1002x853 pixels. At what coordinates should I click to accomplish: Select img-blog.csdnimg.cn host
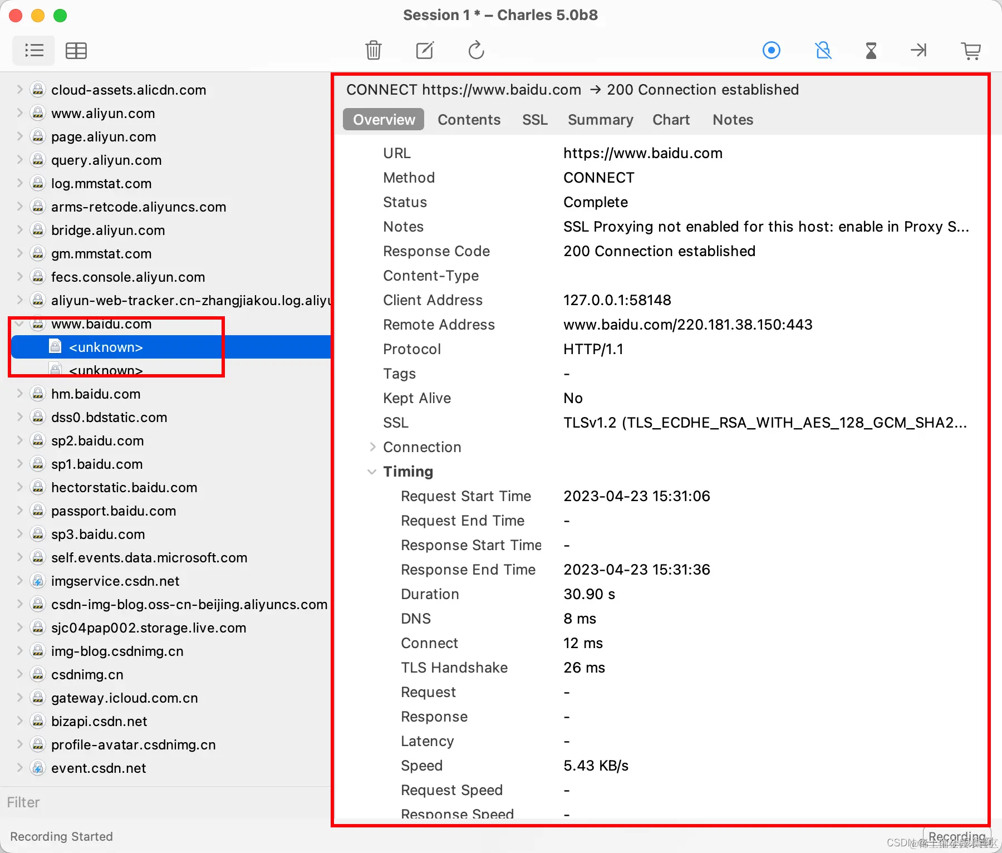coord(117,651)
